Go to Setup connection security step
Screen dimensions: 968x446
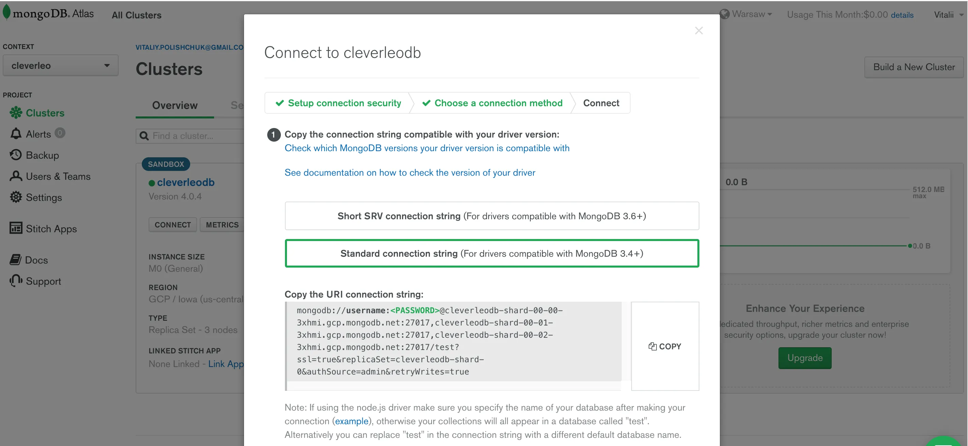click(x=338, y=103)
